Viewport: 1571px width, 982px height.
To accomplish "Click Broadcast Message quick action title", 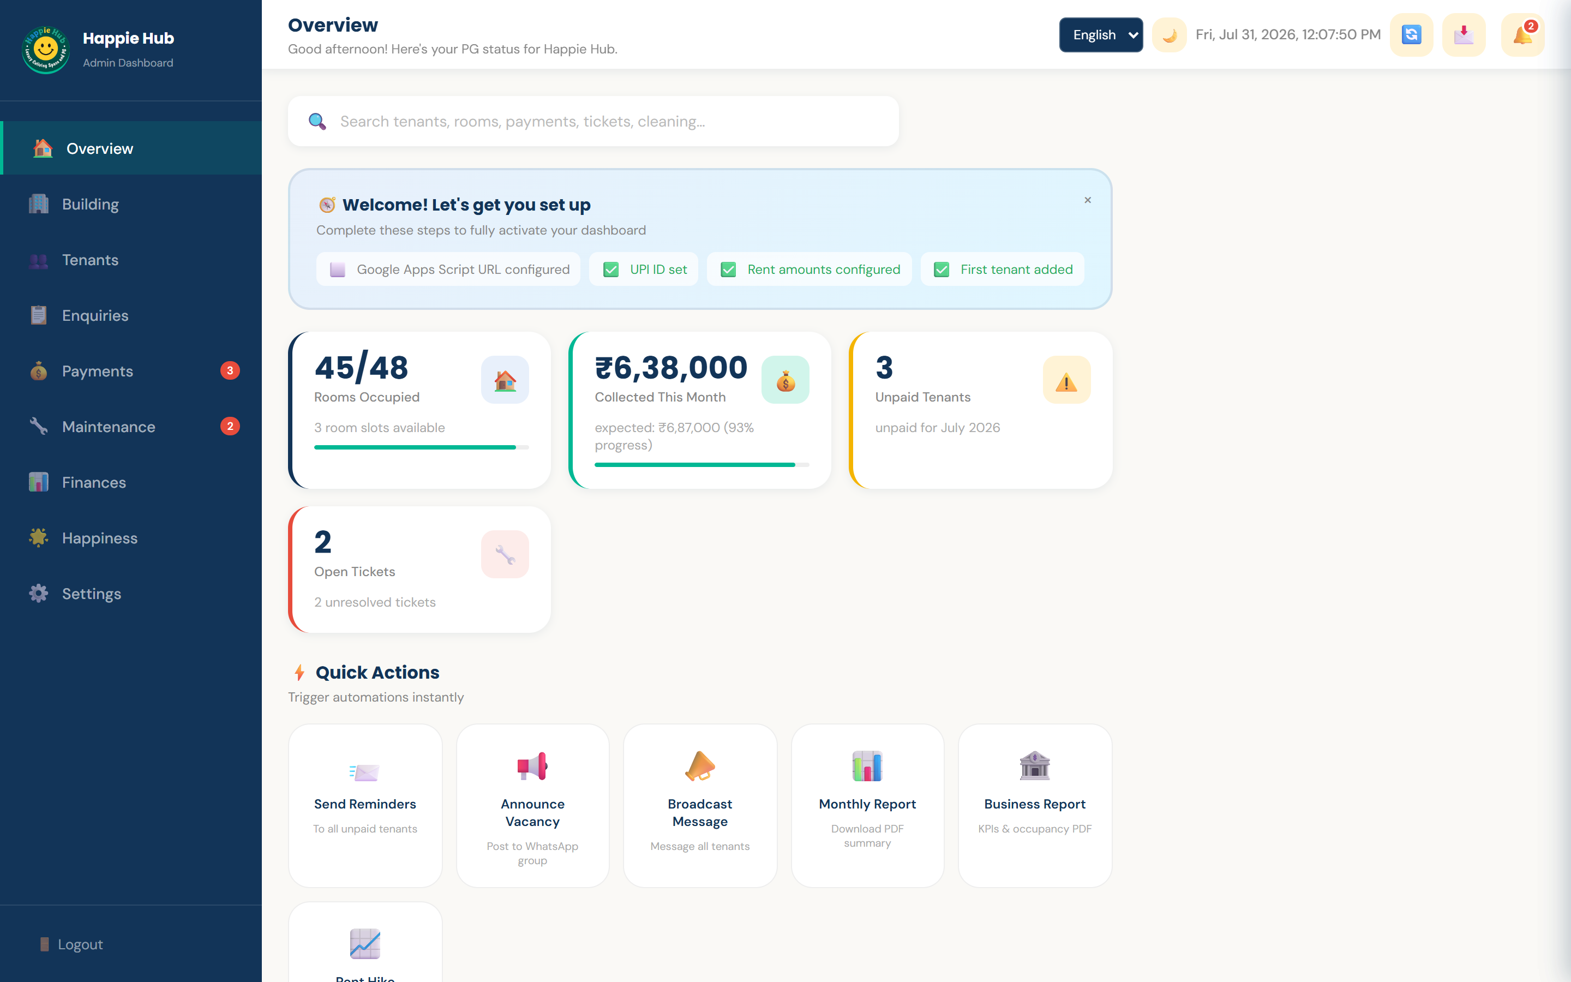I will [700, 812].
